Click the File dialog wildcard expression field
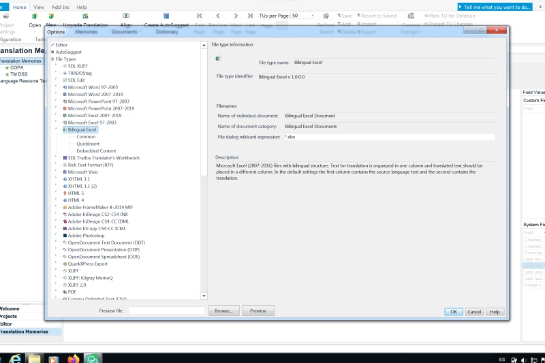 pos(389,137)
